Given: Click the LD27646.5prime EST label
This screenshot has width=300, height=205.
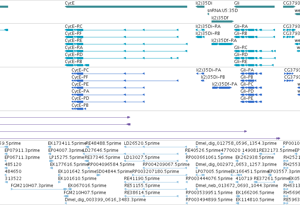Looking at the screenshot, I should click(x=100, y=150).
